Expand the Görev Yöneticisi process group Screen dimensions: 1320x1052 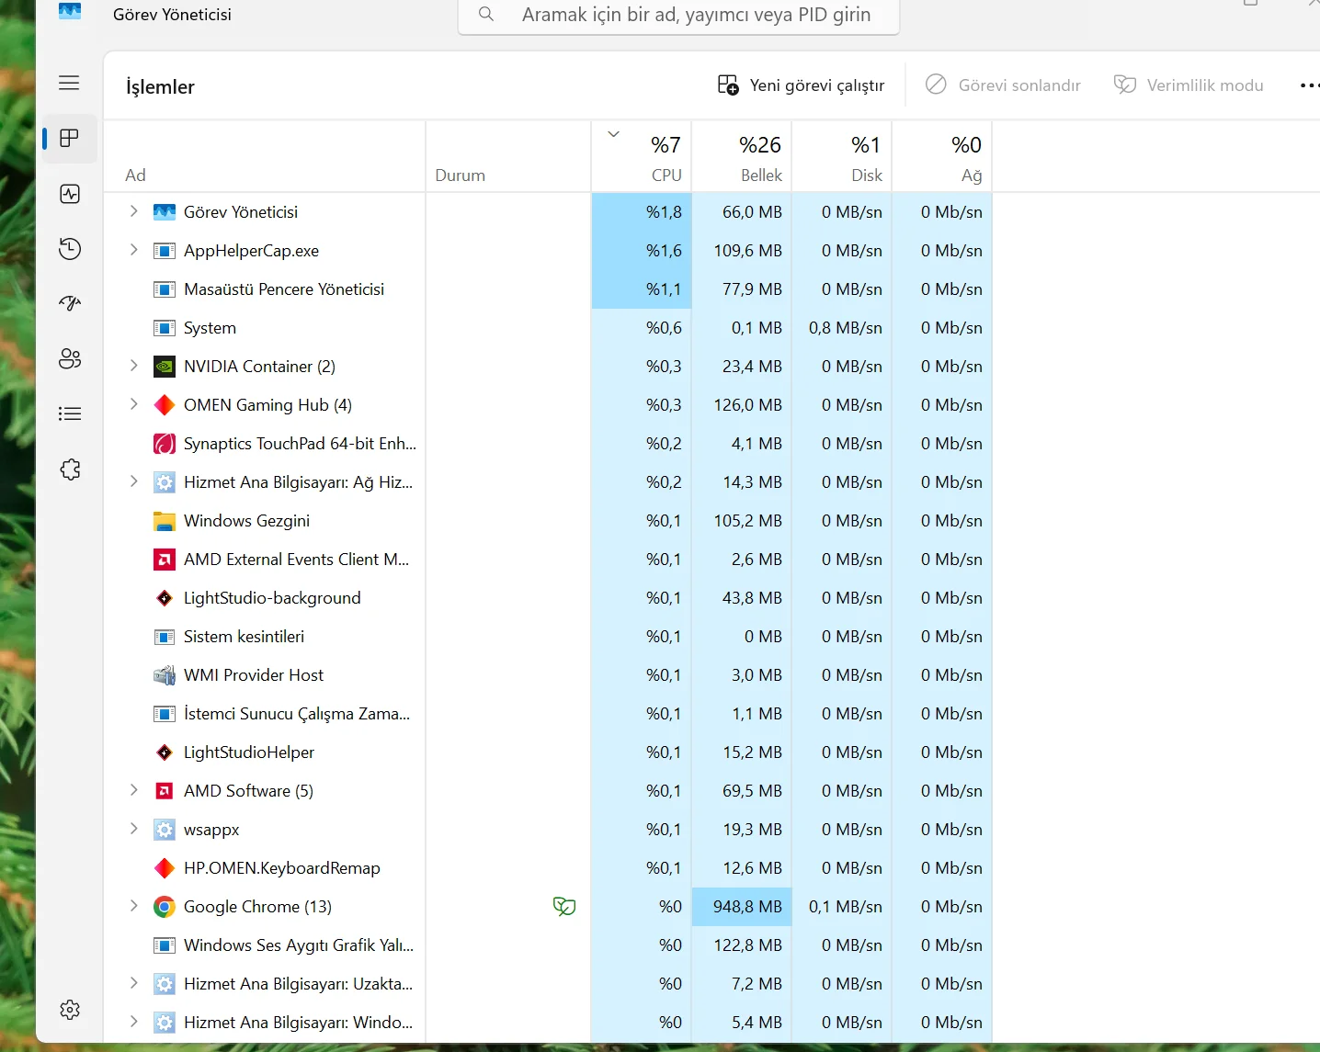(133, 211)
